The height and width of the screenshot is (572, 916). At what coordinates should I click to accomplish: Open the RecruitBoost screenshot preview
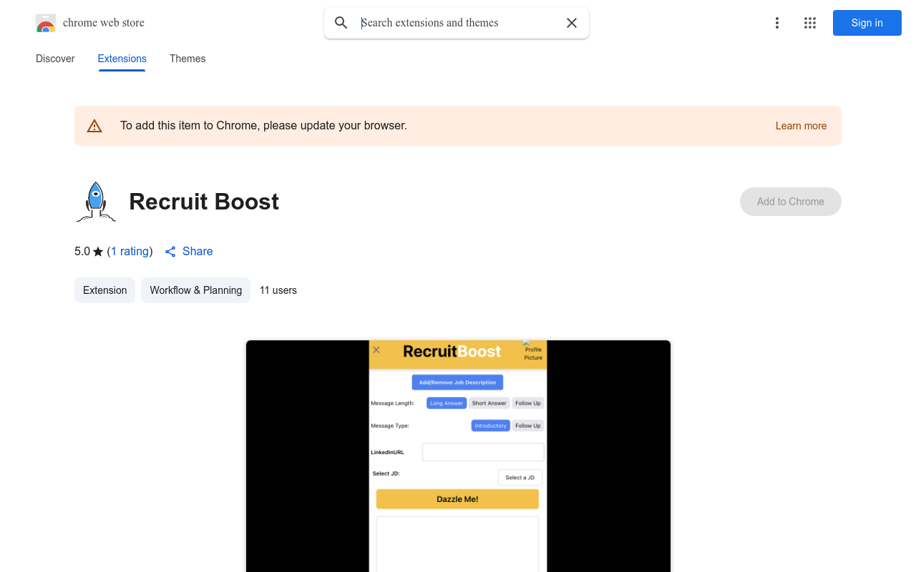(x=458, y=456)
